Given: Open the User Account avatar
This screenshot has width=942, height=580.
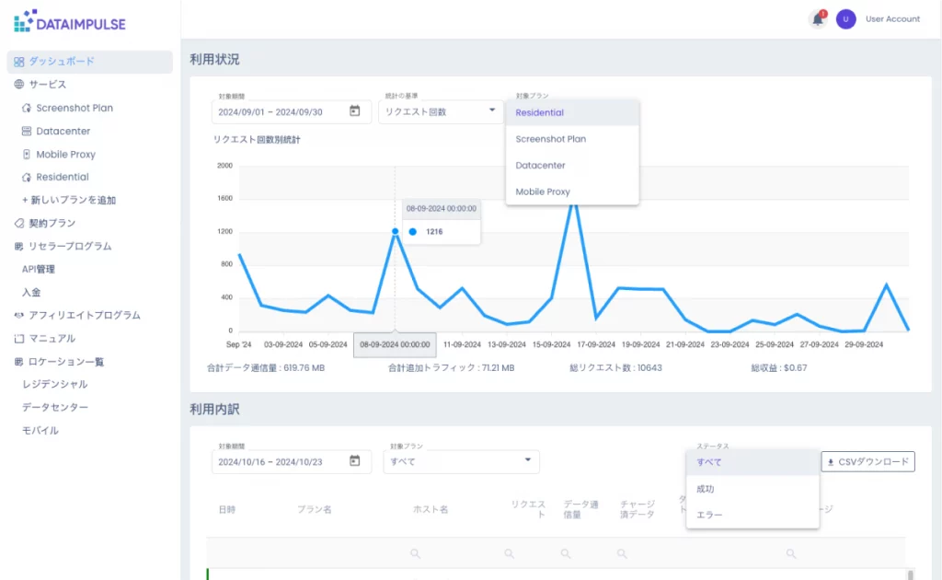Looking at the screenshot, I should tap(845, 19).
